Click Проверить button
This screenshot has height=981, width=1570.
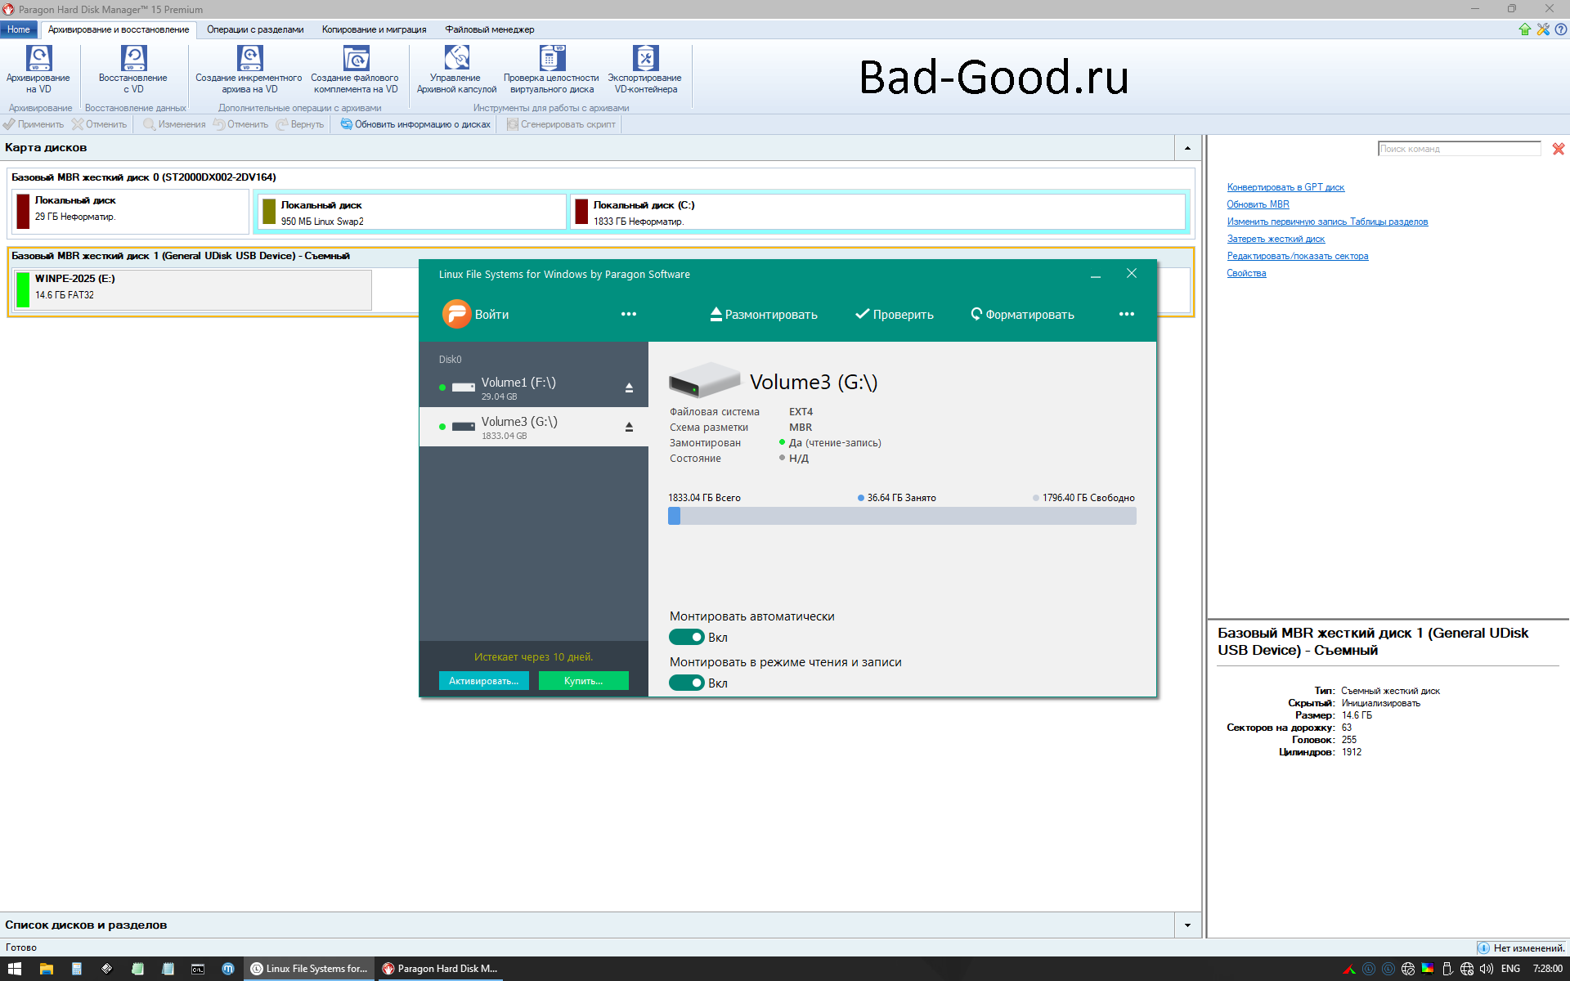tap(895, 315)
